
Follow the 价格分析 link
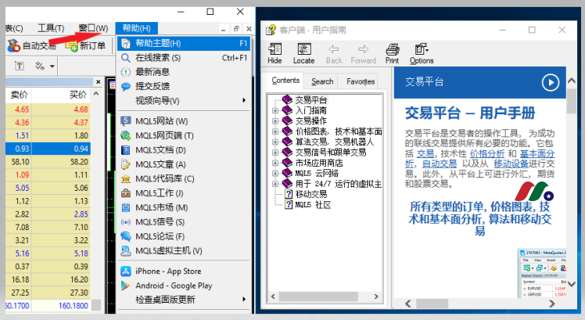pos(487,154)
